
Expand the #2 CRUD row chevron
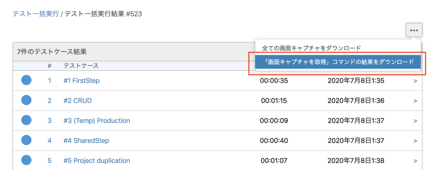pyautogui.click(x=415, y=101)
